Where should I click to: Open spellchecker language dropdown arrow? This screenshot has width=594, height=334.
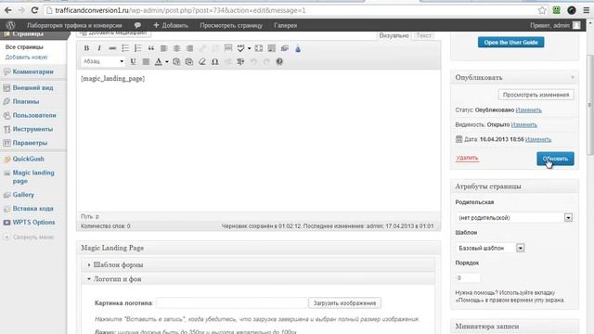point(249,48)
